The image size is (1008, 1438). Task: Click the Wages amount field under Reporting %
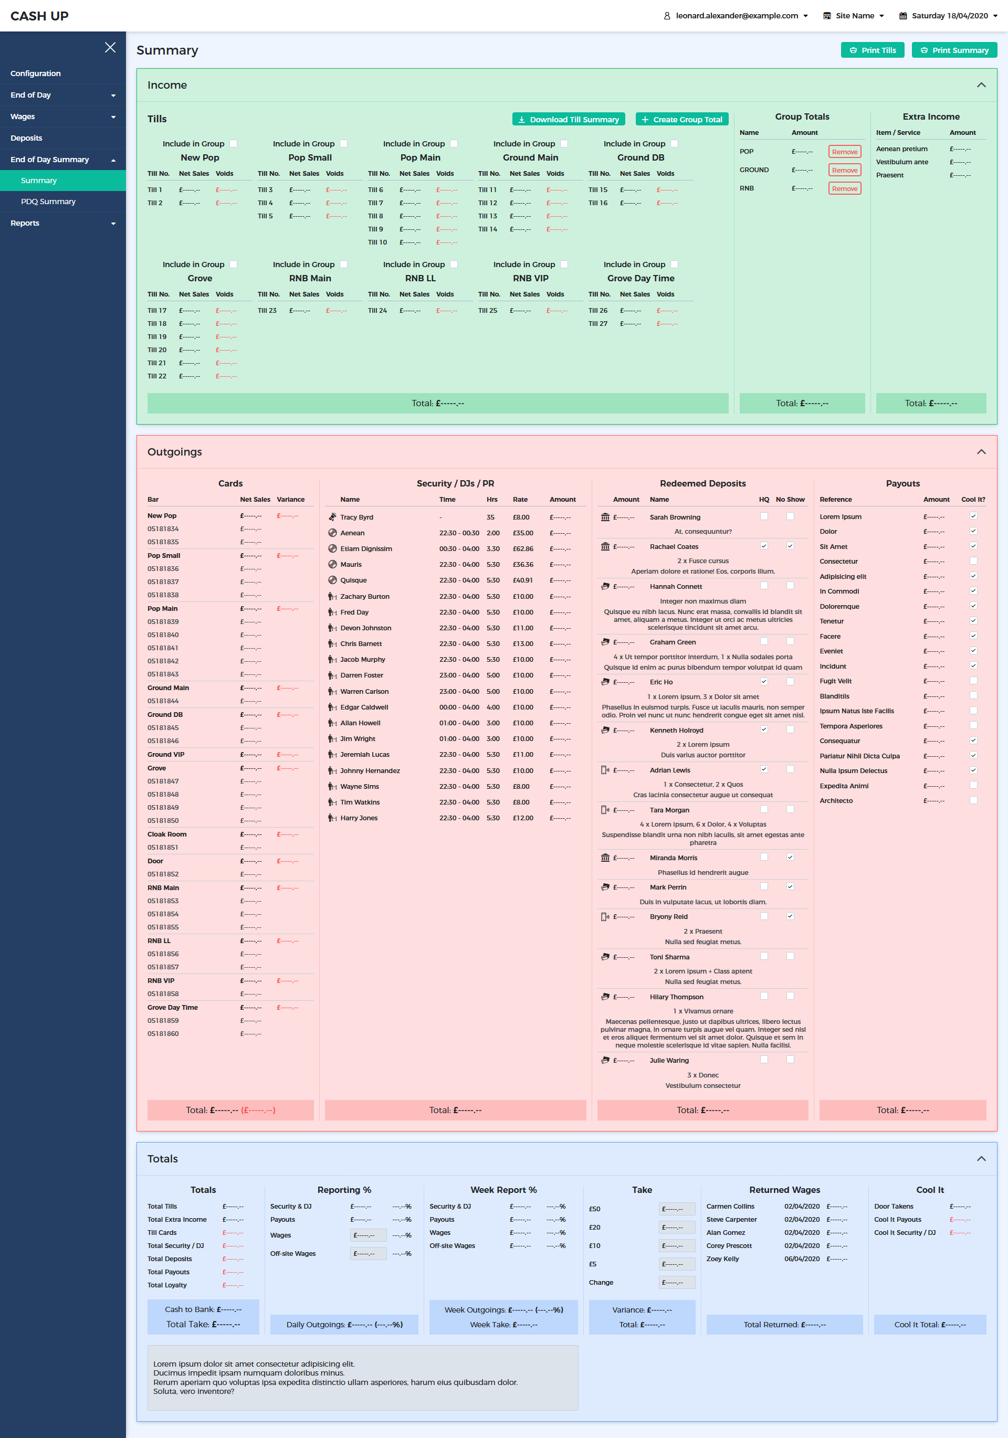367,1234
